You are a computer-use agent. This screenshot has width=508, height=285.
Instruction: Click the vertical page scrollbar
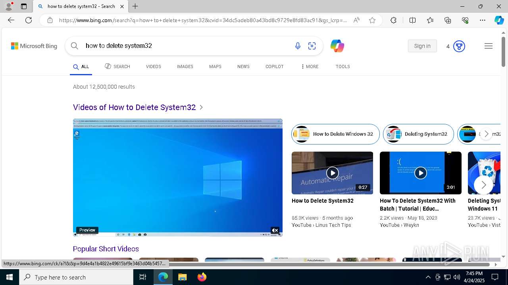tap(503, 51)
